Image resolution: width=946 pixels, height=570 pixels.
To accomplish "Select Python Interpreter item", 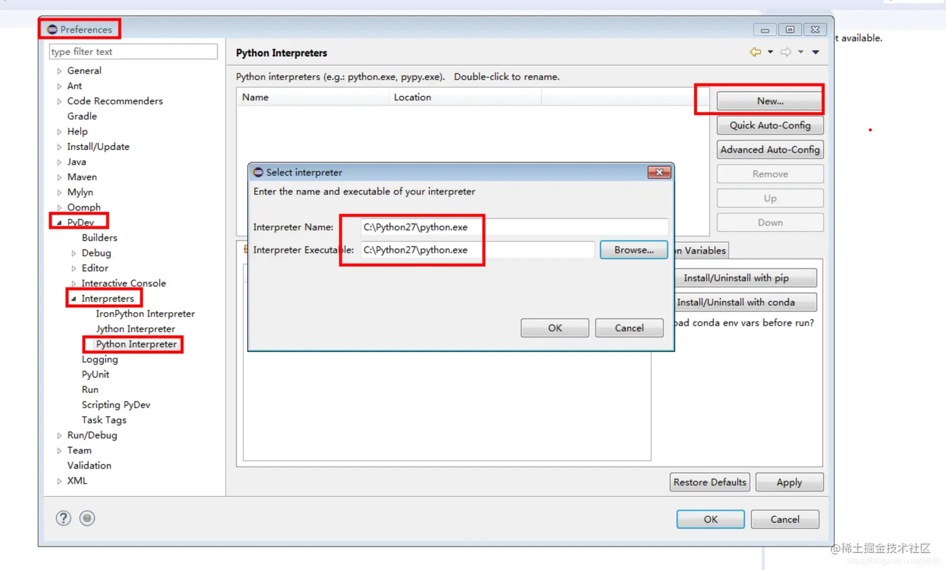I will (x=136, y=344).
